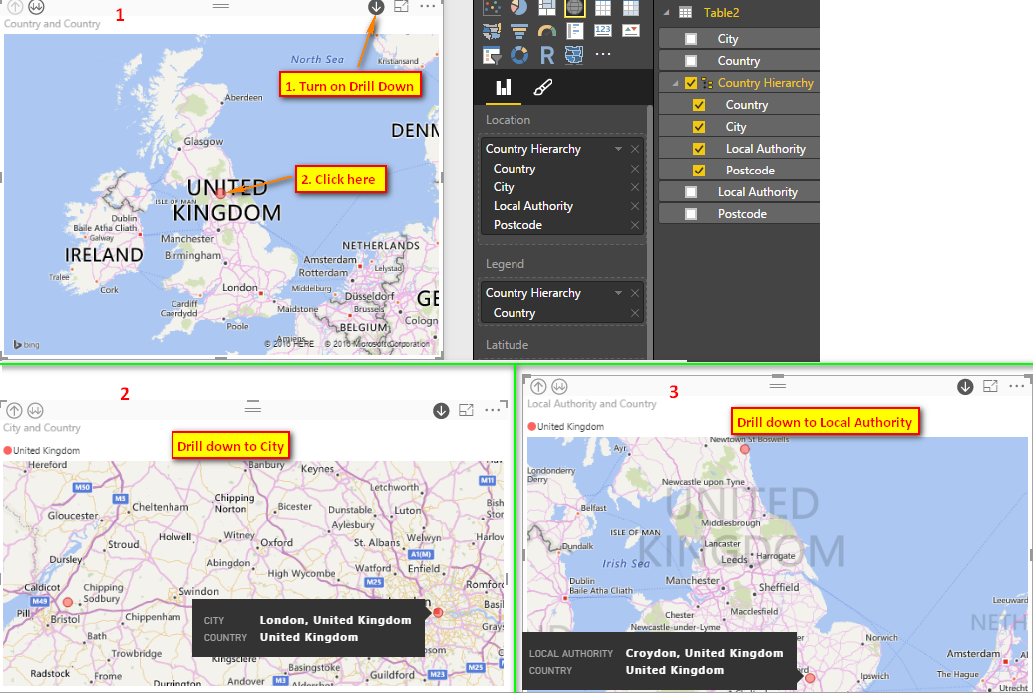The image size is (1033, 693).
Task: Click expand next level on City and Country map
Action: pyautogui.click(x=36, y=411)
